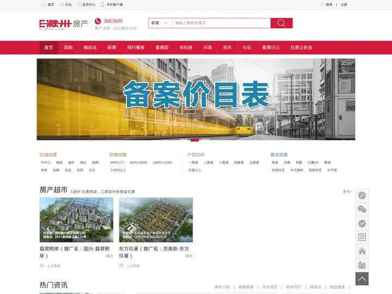Open 新房 in the red navigation bar

[x=112, y=47]
